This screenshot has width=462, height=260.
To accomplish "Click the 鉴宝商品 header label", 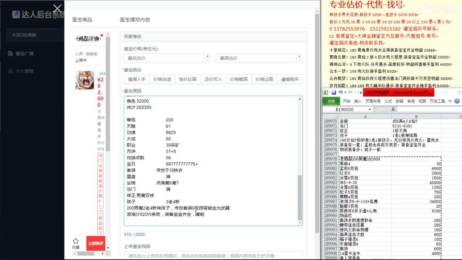I will [x=82, y=20].
